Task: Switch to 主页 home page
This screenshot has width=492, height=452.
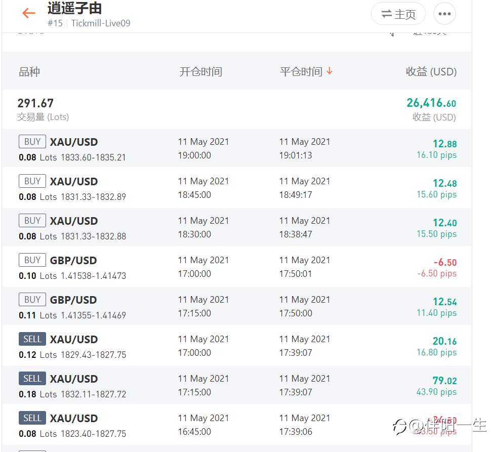Action: tap(398, 14)
